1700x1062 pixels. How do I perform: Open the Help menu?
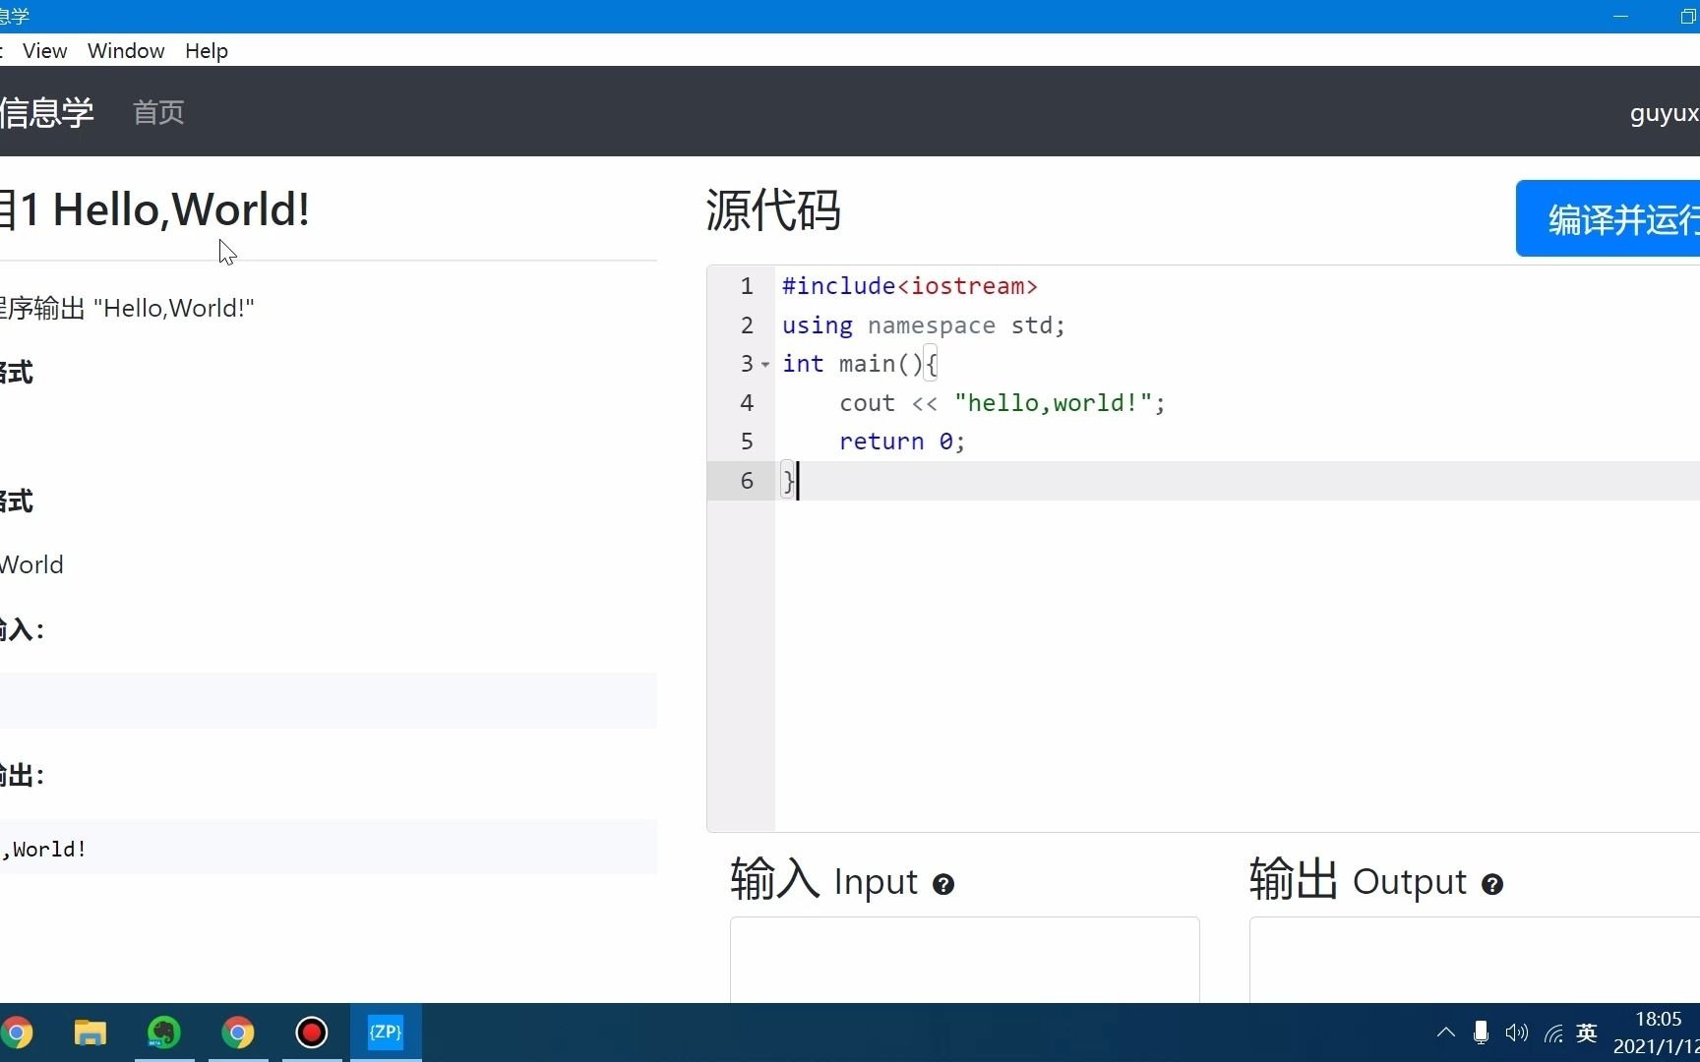[207, 51]
